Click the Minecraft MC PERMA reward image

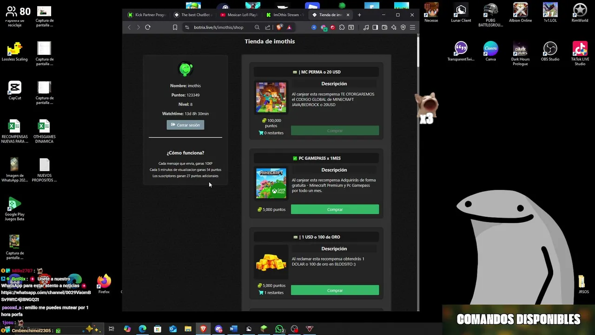pyautogui.click(x=271, y=97)
